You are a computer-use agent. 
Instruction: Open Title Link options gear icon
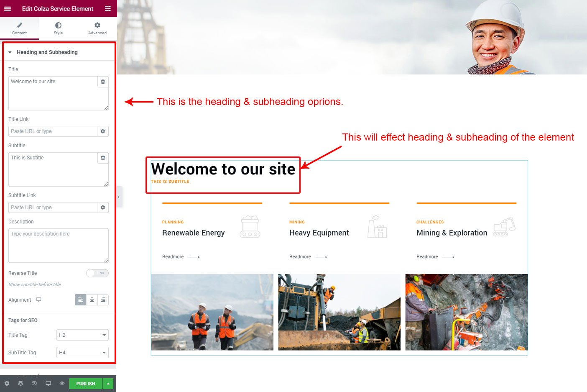click(x=103, y=131)
